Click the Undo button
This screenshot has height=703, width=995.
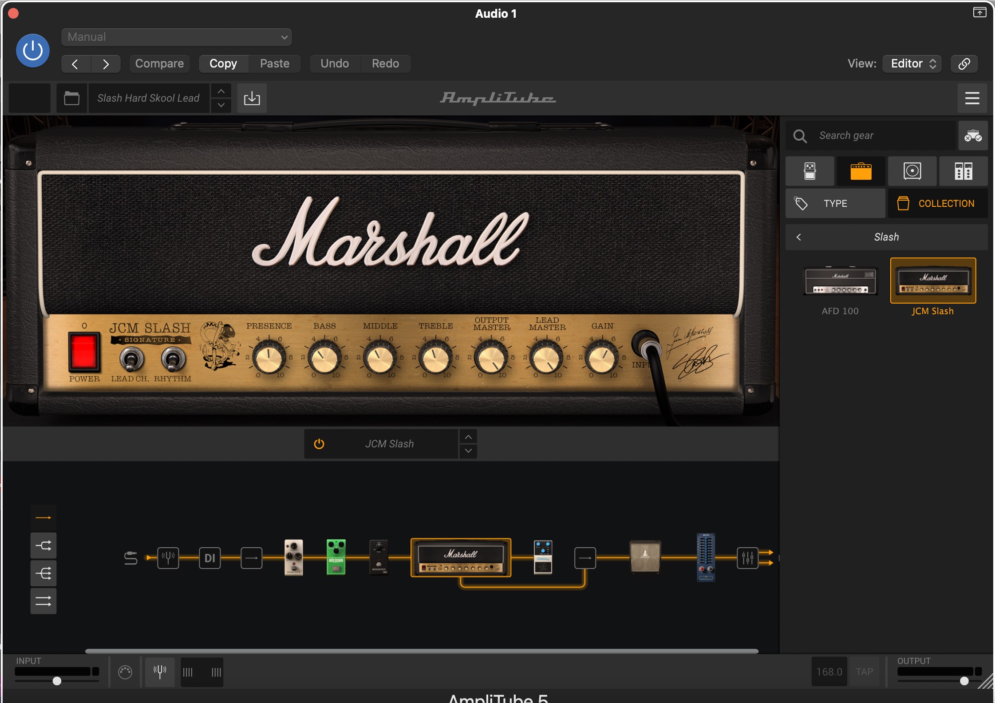[x=335, y=64]
